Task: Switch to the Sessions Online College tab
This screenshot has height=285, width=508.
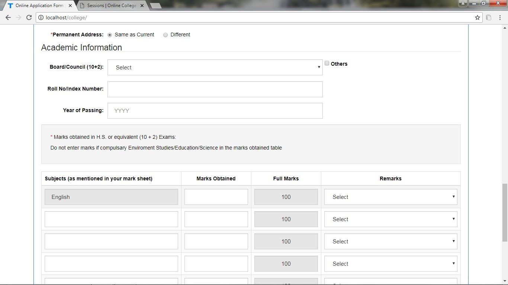Action: click(x=112, y=6)
